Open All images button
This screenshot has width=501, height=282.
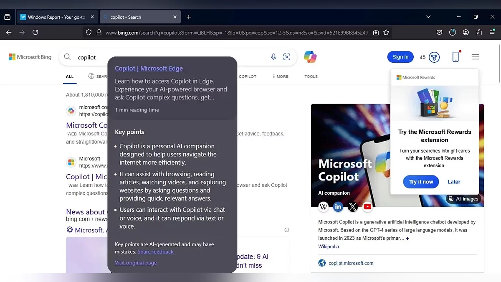463,199
